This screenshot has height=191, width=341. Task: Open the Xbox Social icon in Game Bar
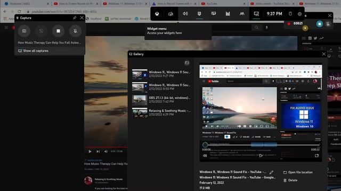(x=242, y=14)
